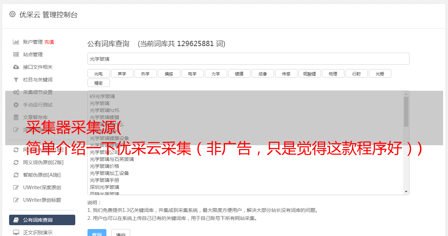448x236 pixels.
Task: Click the 物理 tag button
Action: [x=333, y=73]
